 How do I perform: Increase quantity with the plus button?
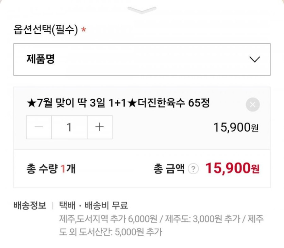pyautogui.click(x=99, y=127)
